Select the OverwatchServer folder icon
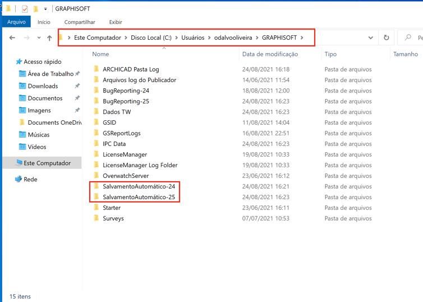The width and height of the screenshot is (423, 302). 96,176
